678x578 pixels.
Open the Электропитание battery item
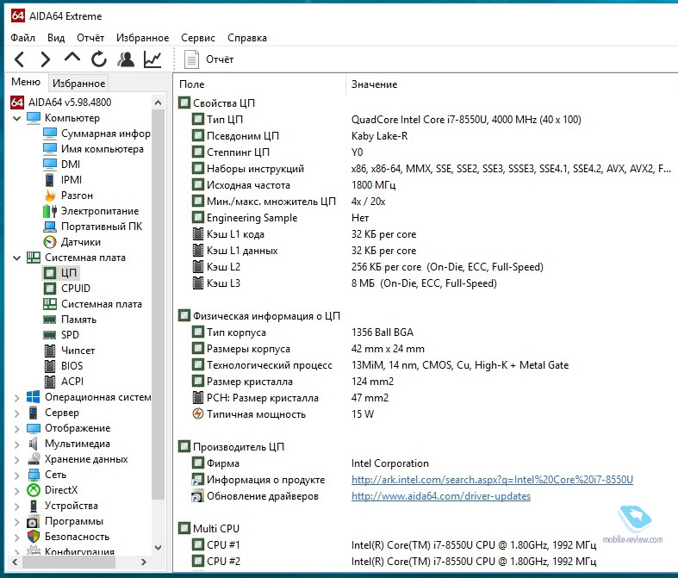91,211
